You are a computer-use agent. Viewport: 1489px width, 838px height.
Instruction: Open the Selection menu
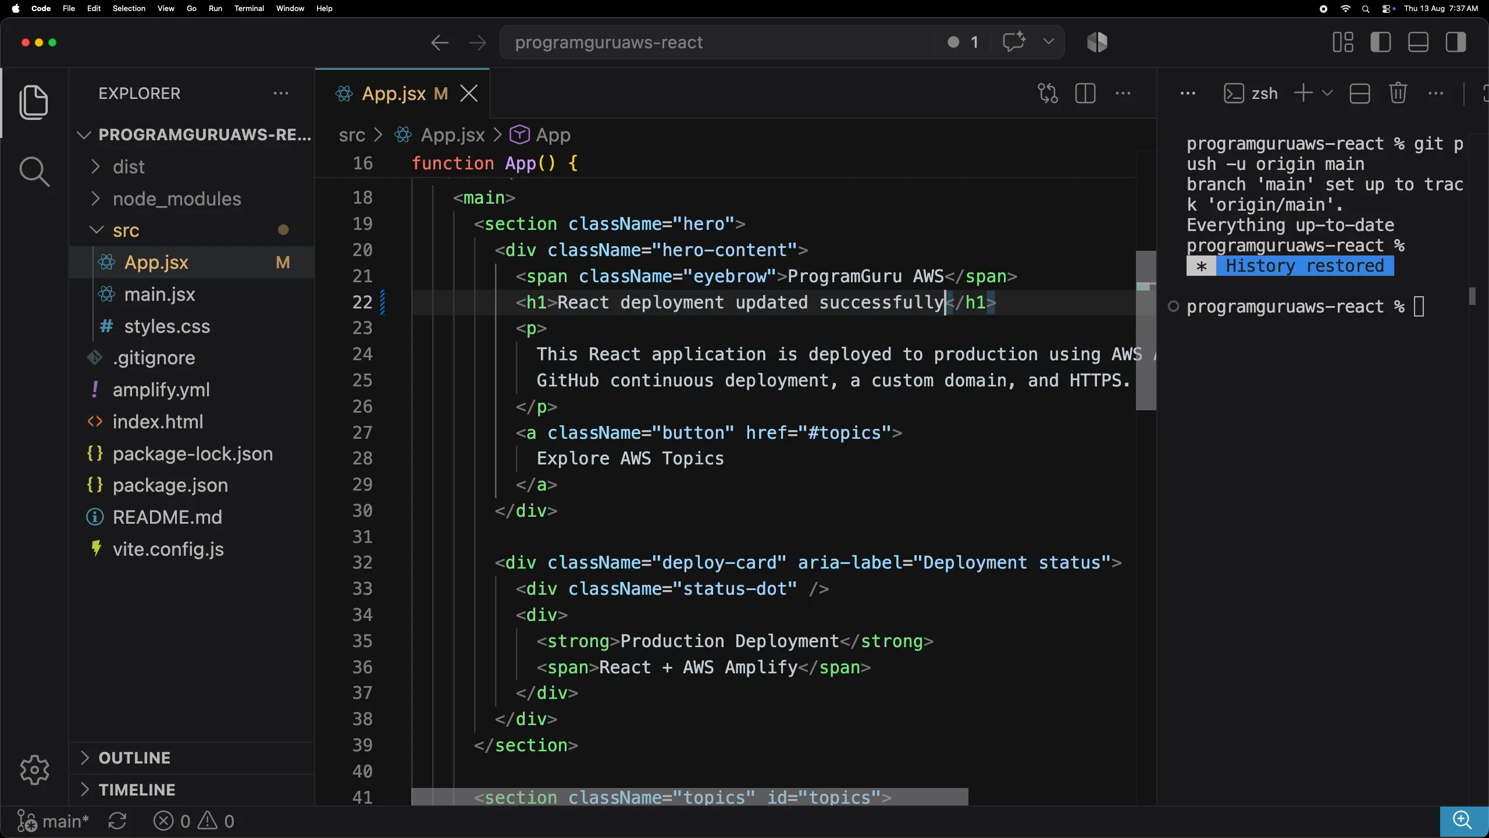point(129,8)
